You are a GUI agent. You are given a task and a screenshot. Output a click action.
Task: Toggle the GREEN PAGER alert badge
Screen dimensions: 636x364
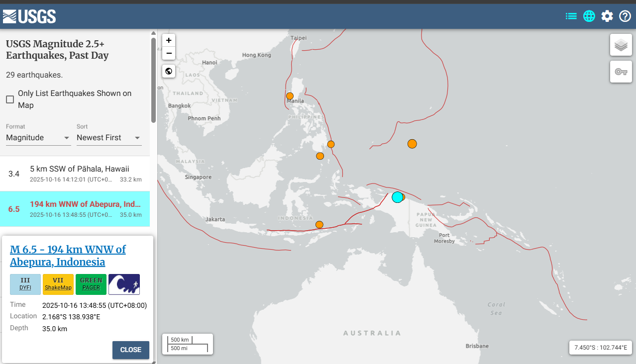pos(91,284)
